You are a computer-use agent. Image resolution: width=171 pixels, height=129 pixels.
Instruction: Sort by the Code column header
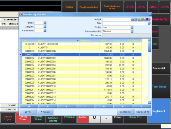(x=30, y=40)
